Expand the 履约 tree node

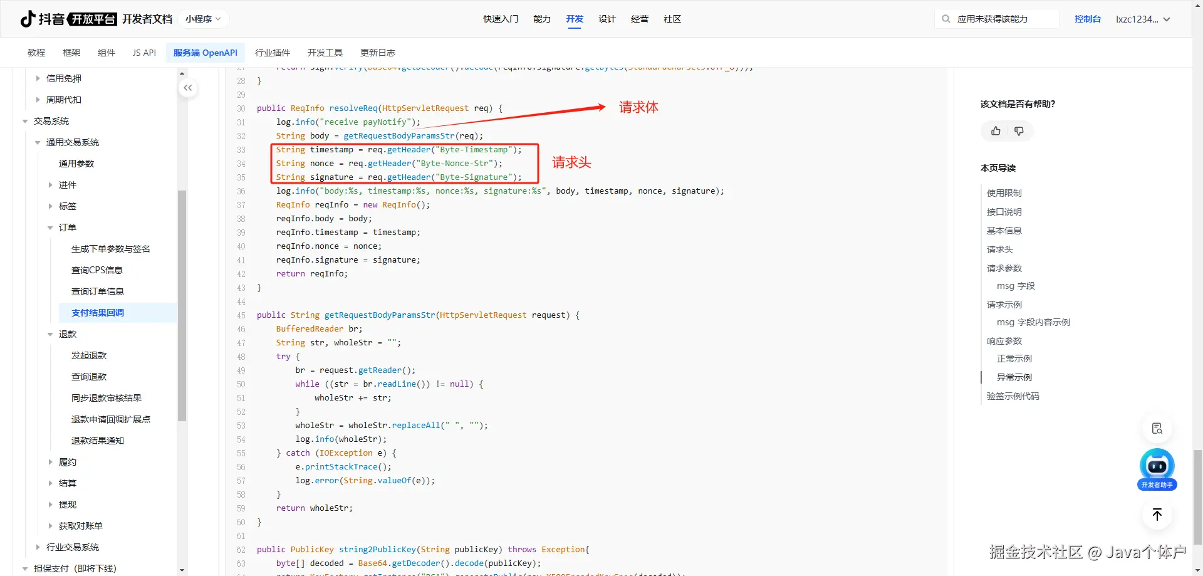click(50, 462)
